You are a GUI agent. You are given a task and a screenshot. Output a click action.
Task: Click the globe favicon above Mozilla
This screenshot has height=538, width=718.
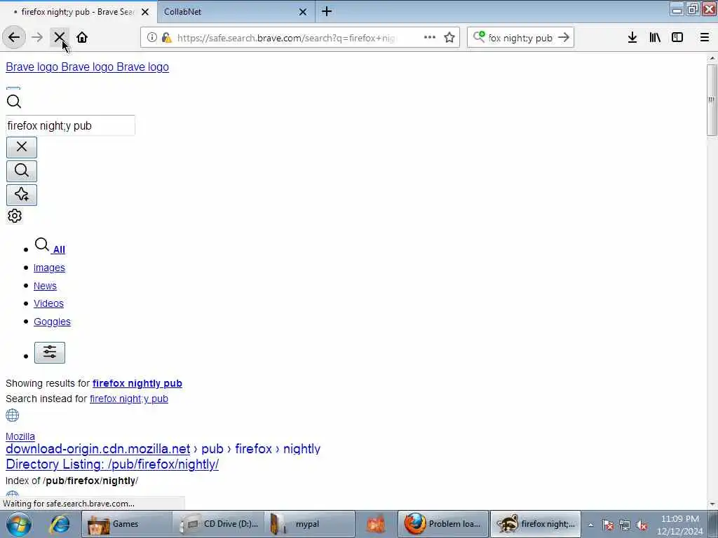tap(13, 415)
